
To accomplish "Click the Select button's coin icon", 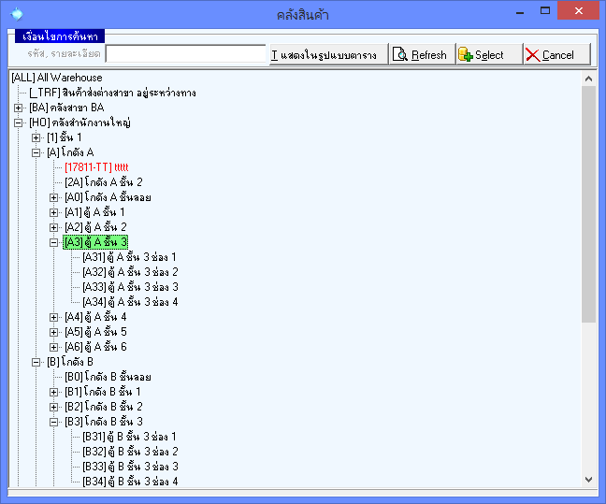I will click(465, 55).
